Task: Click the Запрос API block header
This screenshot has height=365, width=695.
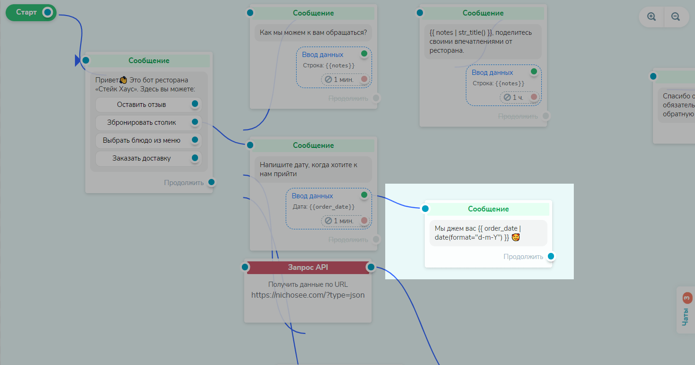Action: point(308,268)
